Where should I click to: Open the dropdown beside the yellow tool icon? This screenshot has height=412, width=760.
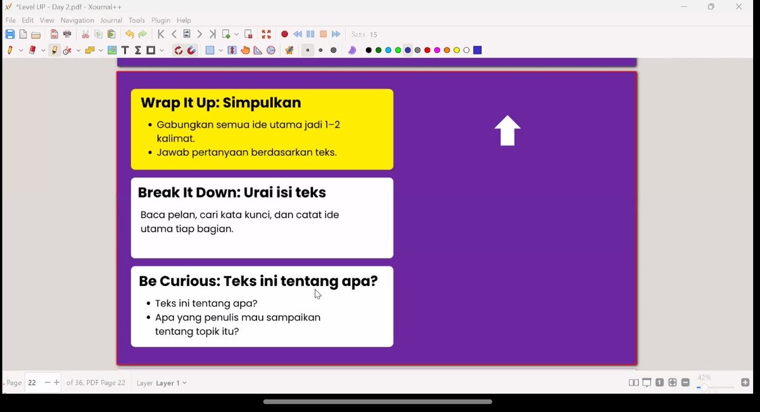(x=101, y=51)
